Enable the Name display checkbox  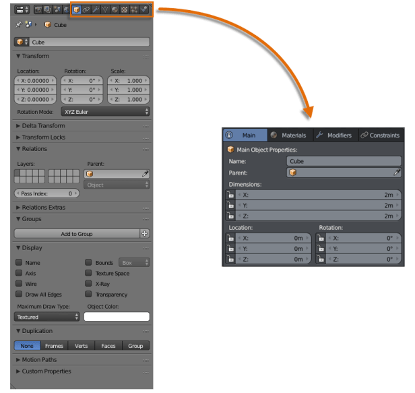[x=19, y=262]
